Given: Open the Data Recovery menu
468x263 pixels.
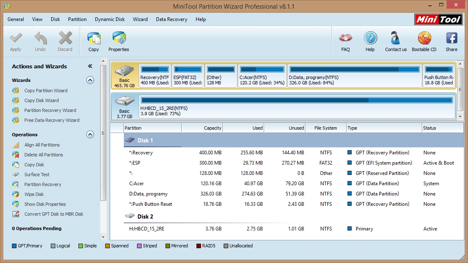Looking at the screenshot, I should [x=171, y=19].
